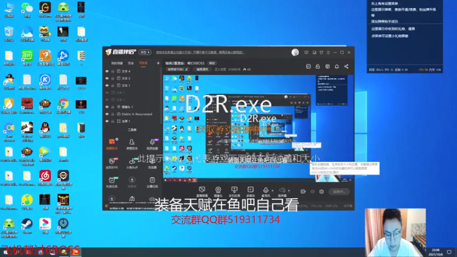Open the hamburger menu in the title bar
457x257 pixels.
tap(328, 53)
